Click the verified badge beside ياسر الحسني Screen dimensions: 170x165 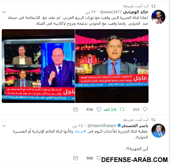[x=119, y=125]
